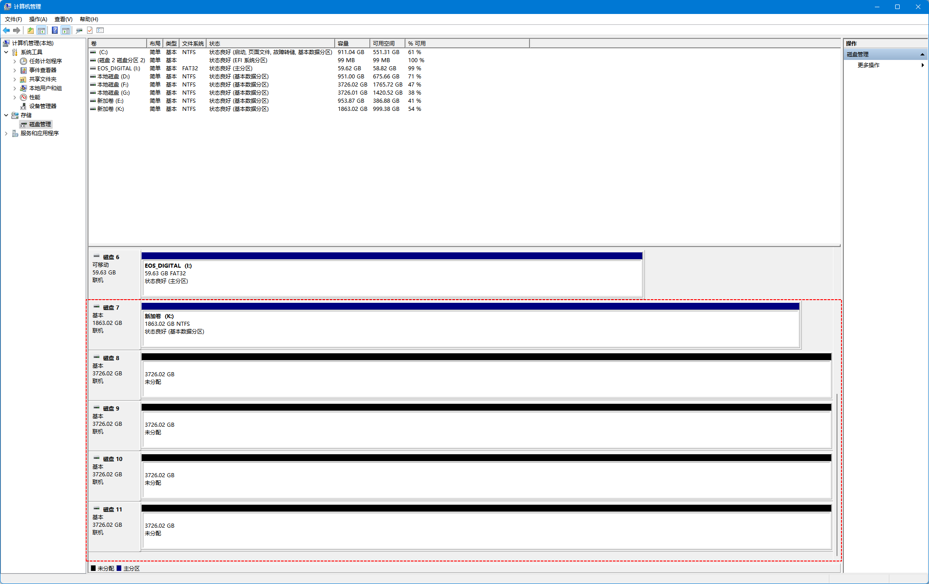Toggle the Show/Hide Console Tree toolbar button
Image resolution: width=929 pixels, height=584 pixels.
41,30
